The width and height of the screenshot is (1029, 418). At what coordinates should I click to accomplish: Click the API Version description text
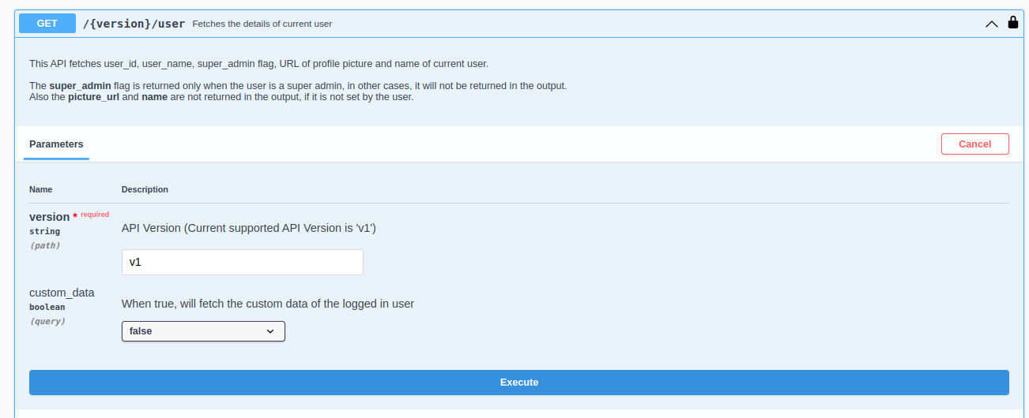click(248, 228)
